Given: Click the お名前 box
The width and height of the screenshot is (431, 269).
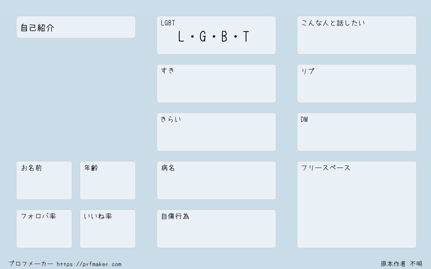Looking at the screenshot, I should (44, 180).
